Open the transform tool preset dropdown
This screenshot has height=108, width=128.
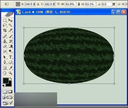pos(8,4)
